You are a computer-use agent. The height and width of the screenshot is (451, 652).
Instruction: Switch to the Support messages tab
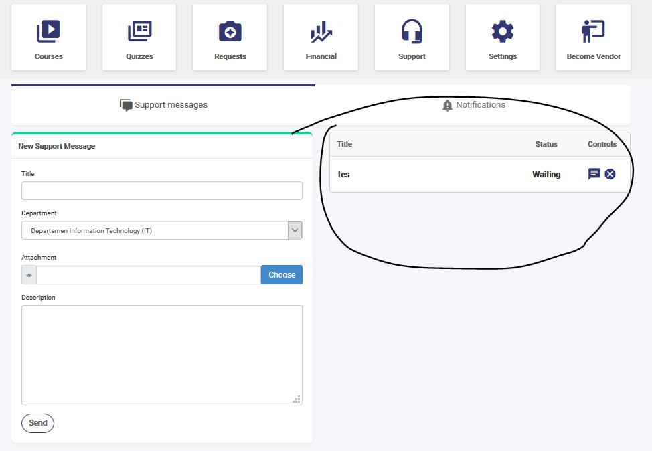pos(163,105)
